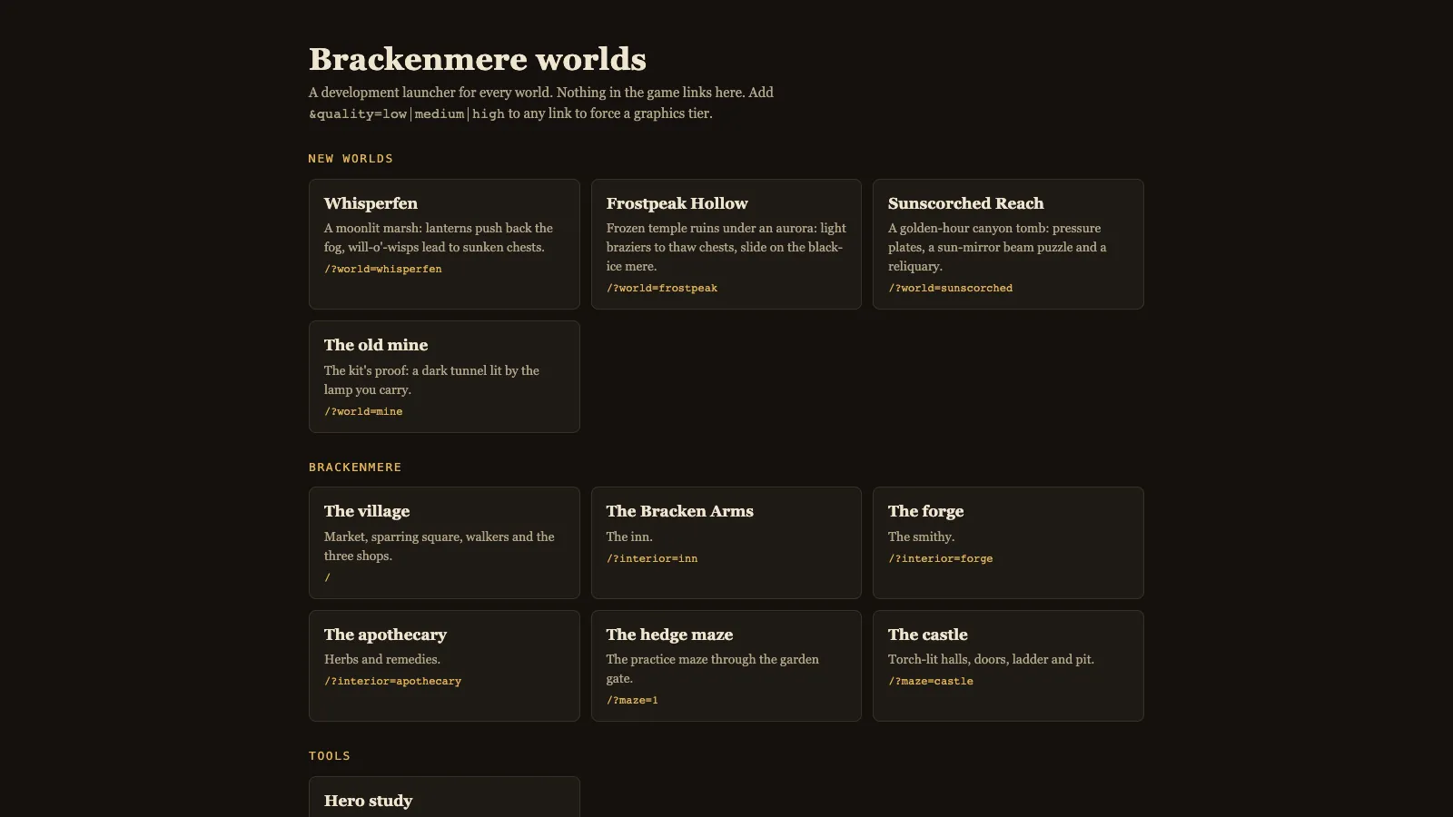Viewport: 1453px width, 817px height.
Task: Click the 'Herbs and remedies.' description
Action: click(x=382, y=660)
